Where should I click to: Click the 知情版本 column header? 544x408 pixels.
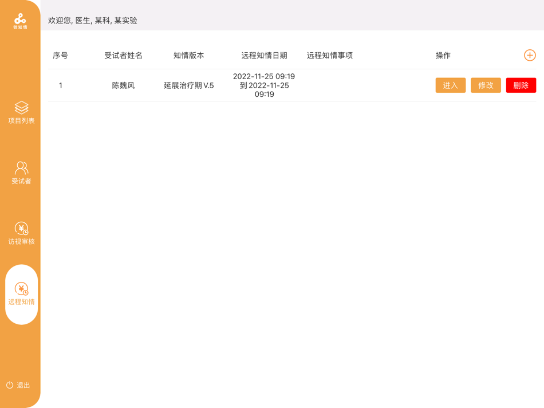189,55
